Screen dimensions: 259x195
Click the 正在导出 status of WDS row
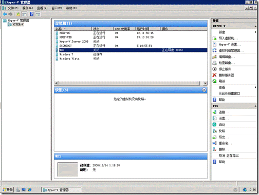[172, 50]
